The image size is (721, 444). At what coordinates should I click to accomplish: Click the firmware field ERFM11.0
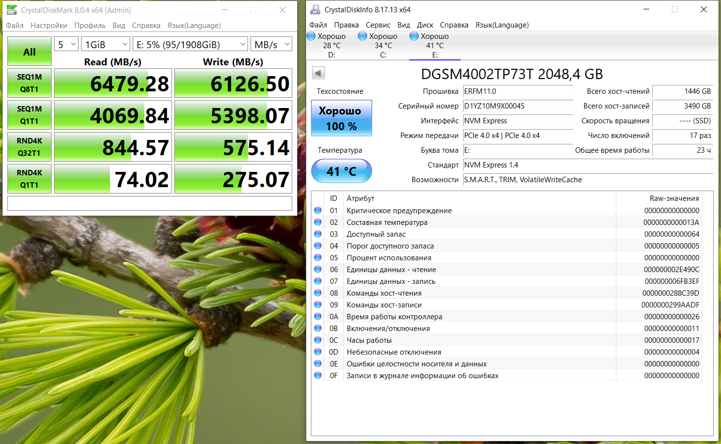(518, 91)
